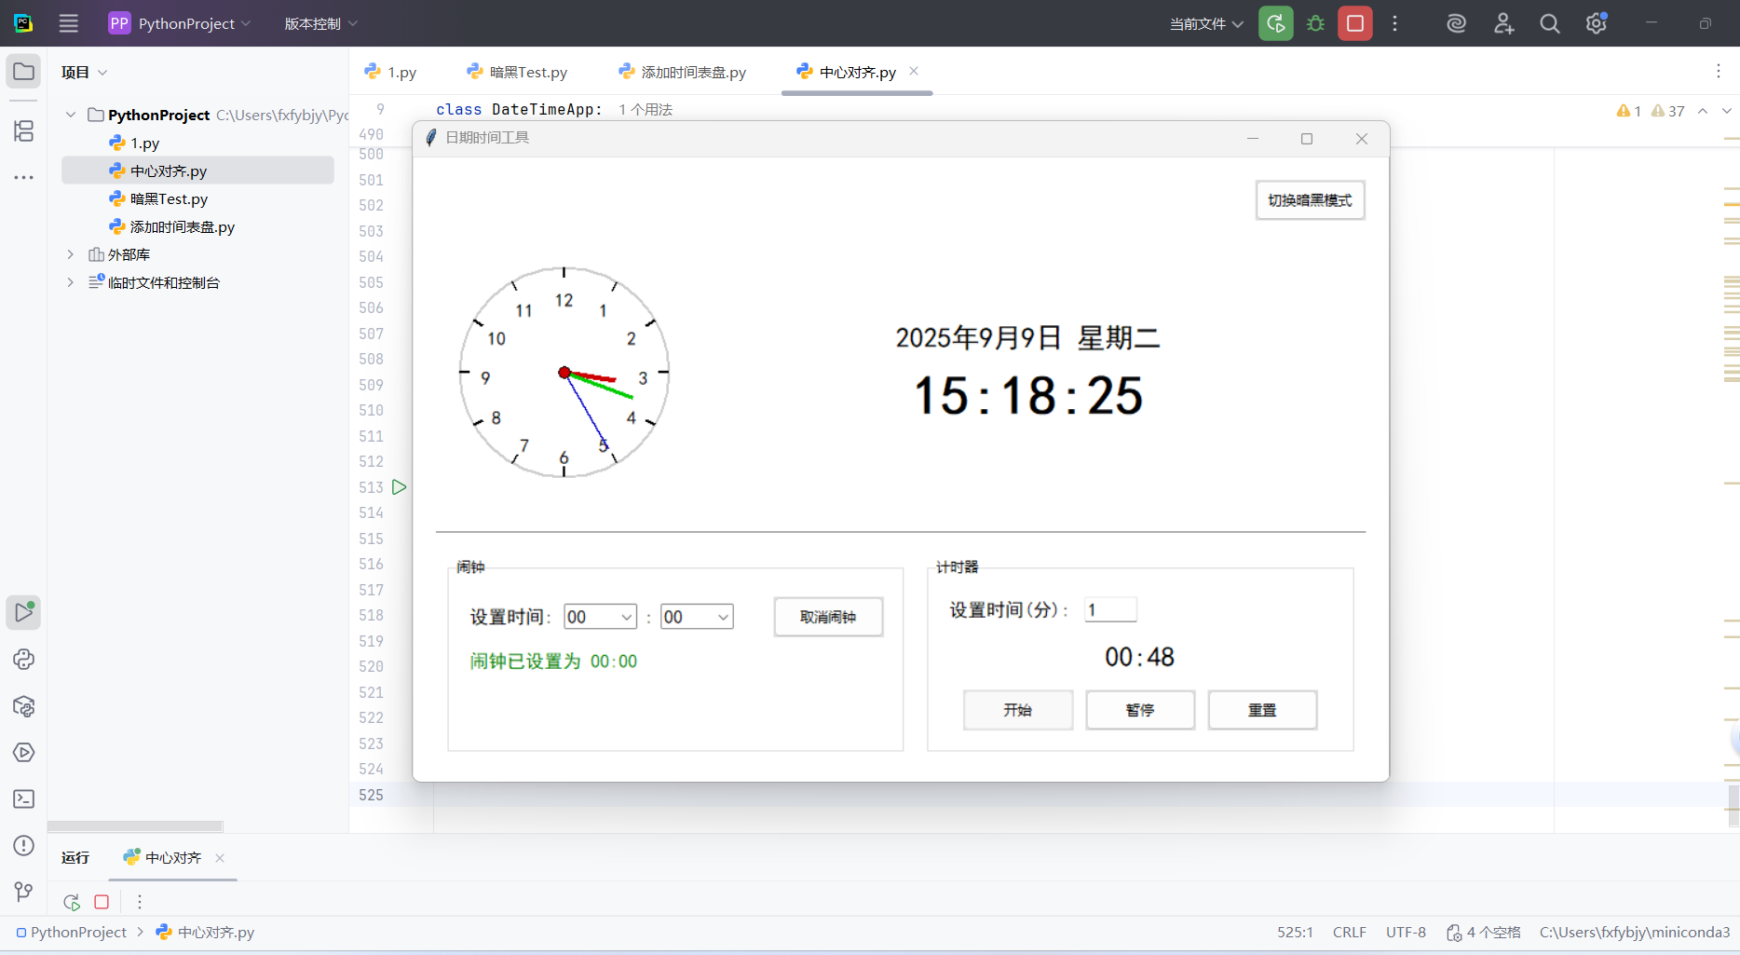
Task: Open the Terminal tool window icon
Action: point(23,798)
